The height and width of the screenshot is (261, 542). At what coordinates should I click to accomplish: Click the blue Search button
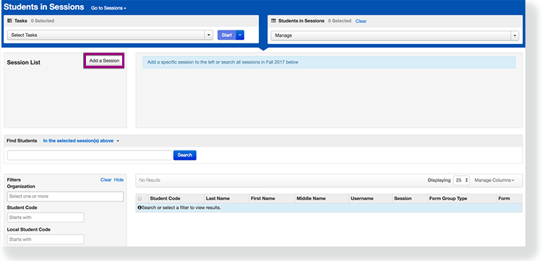[184, 155]
